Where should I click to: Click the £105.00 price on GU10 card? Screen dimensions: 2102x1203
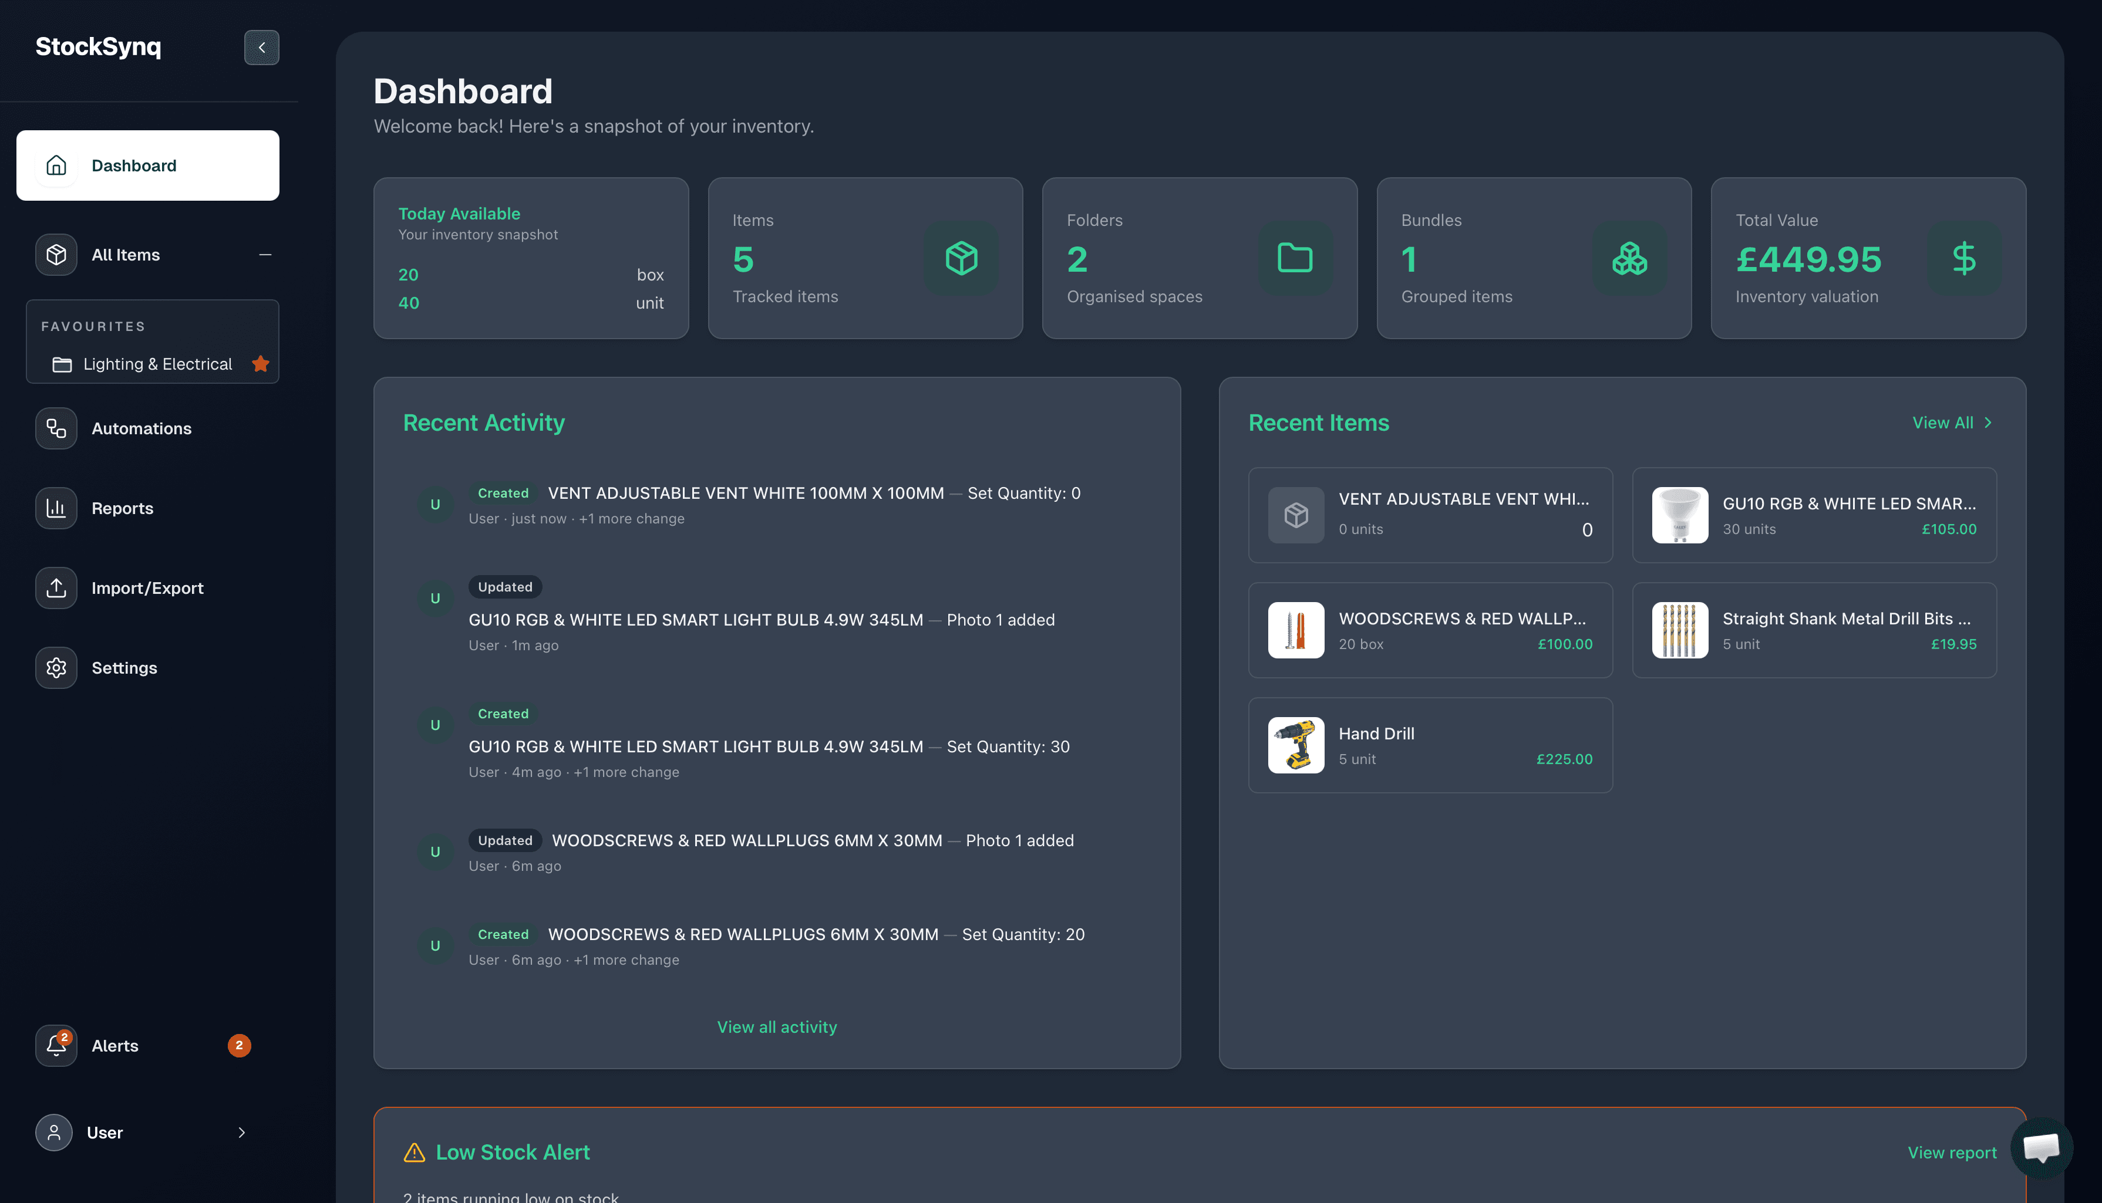pyautogui.click(x=1949, y=529)
